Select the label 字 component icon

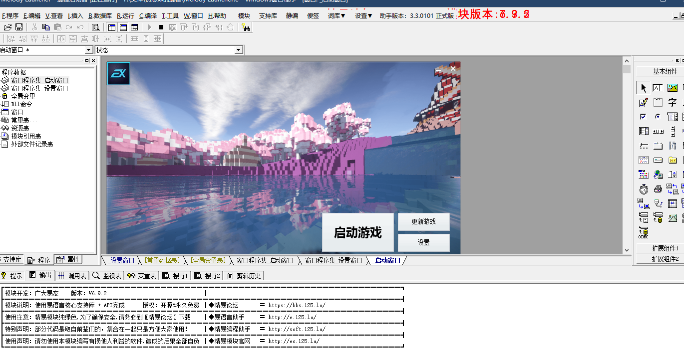tap(673, 102)
